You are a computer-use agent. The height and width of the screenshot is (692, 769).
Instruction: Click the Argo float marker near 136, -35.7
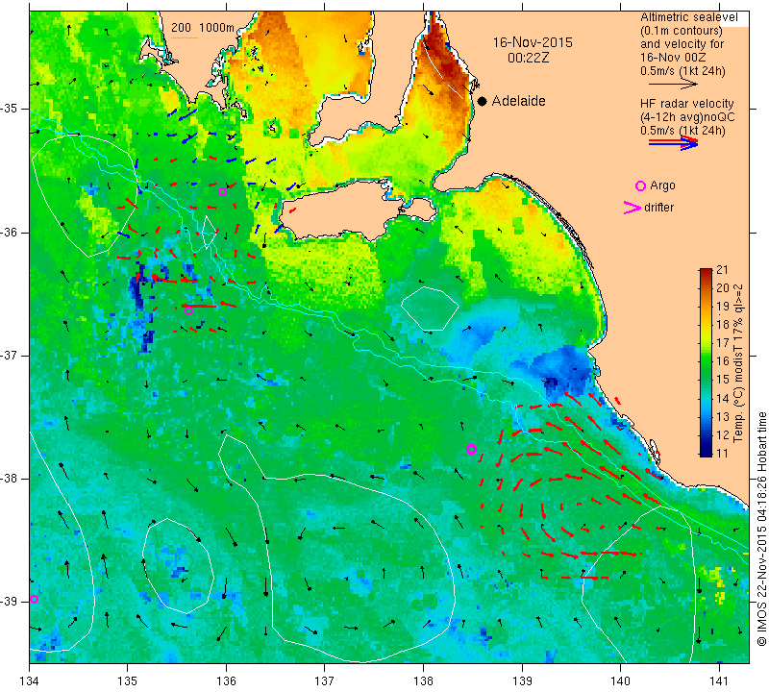[x=222, y=192]
